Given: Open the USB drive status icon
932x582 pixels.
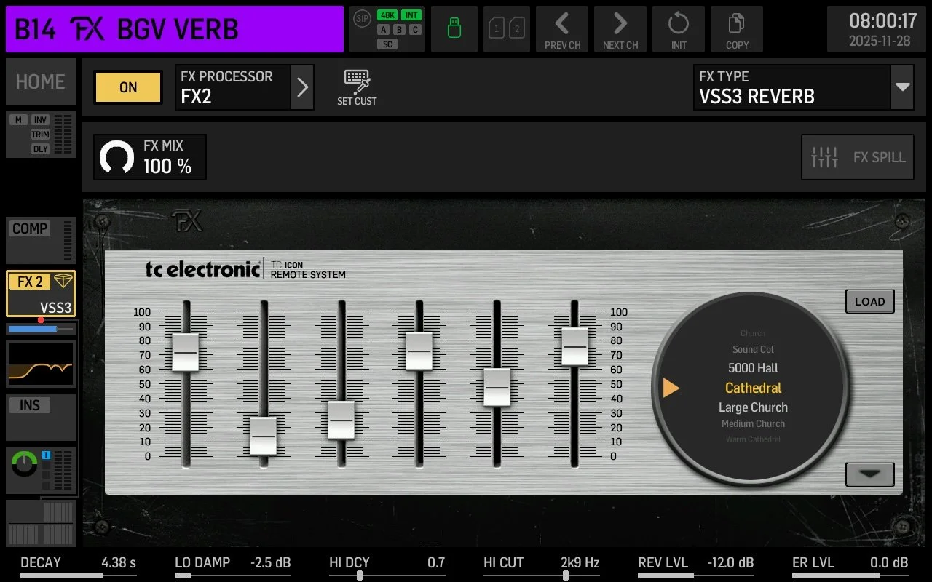Looking at the screenshot, I should click(454, 29).
